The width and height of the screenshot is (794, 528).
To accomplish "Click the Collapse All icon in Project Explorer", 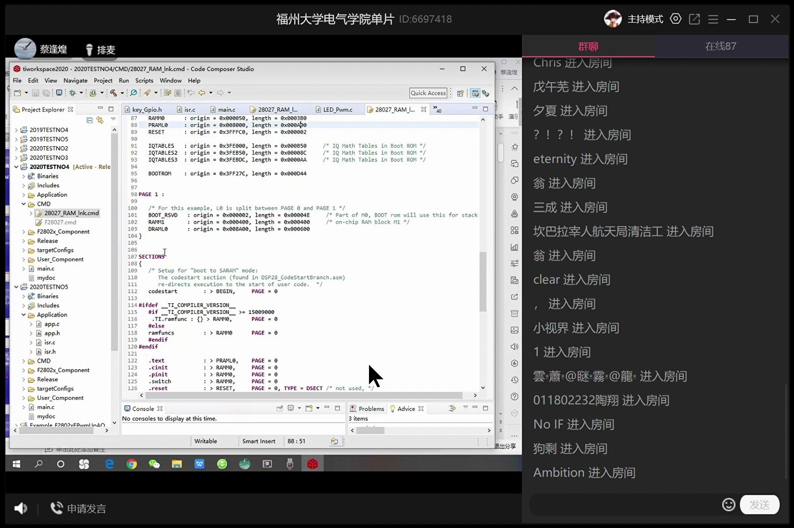I will [89, 120].
